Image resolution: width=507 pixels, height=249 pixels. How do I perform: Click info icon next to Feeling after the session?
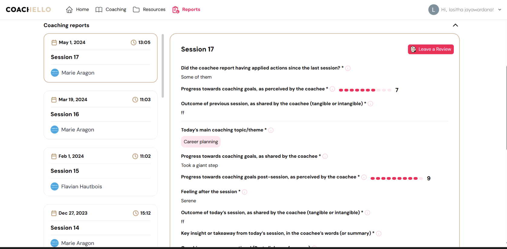click(244, 192)
